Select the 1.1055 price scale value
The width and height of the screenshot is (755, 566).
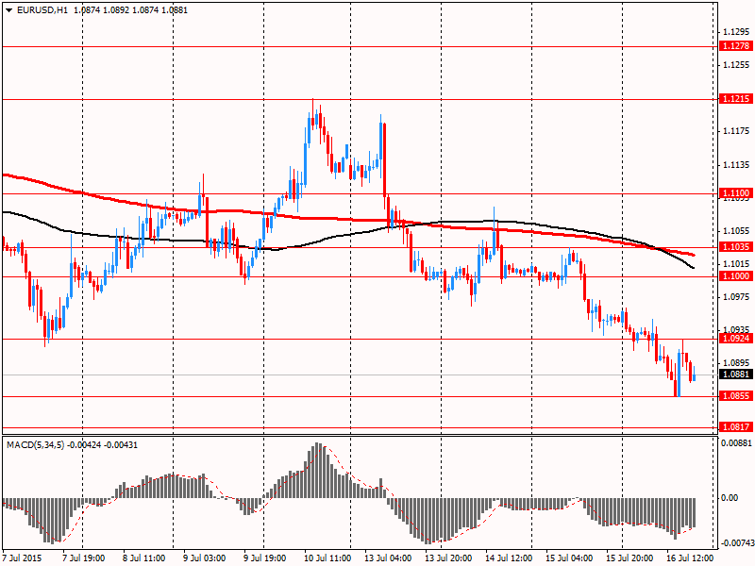737,231
